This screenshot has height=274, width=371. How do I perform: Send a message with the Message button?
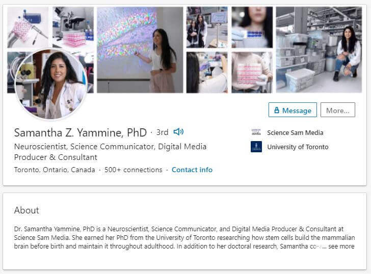293,110
